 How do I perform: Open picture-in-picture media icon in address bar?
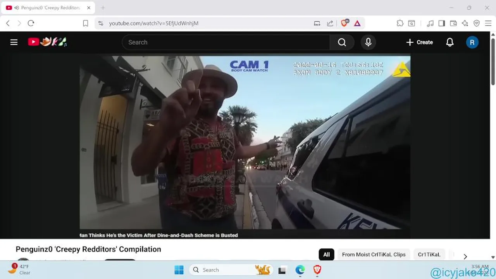(x=317, y=23)
